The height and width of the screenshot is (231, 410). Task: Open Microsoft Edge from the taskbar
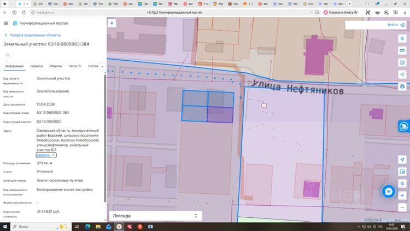point(87,227)
